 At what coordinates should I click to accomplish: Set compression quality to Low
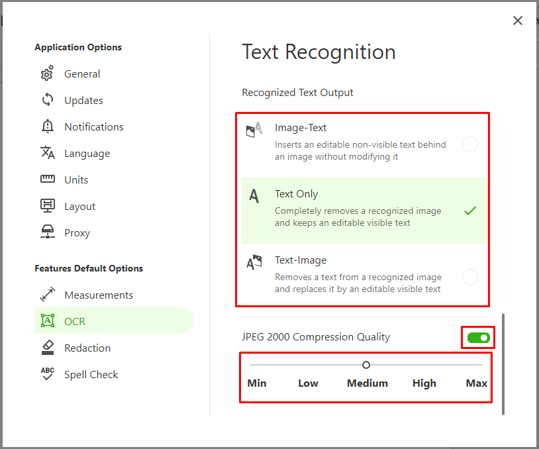pyautogui.click(x=308, y=365)
